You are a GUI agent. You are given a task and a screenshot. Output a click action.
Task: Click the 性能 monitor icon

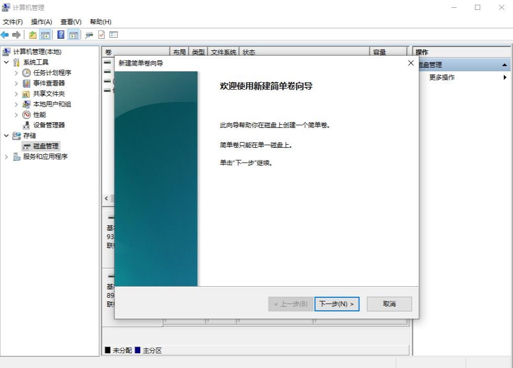(27, 115)
